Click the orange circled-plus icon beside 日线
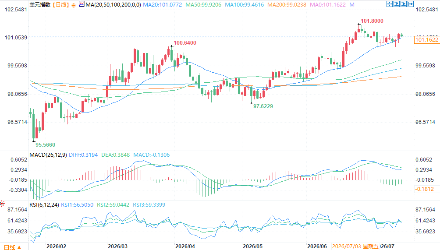This screenshot has height=250, width=440. click(x=74, y=5)
